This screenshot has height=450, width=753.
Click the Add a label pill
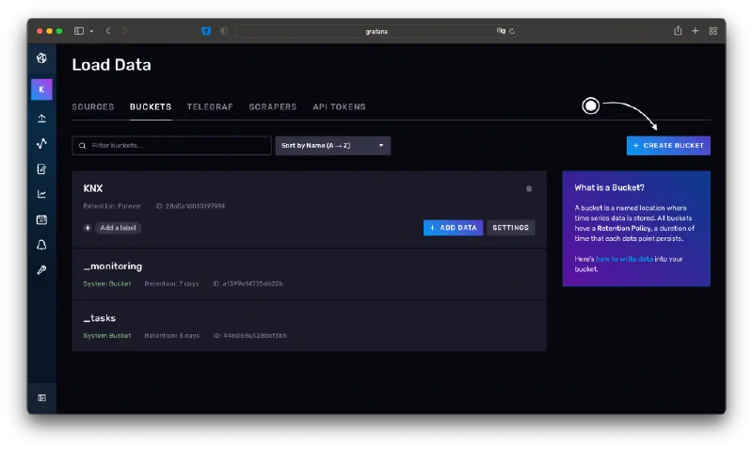click(x=119, y=228)
